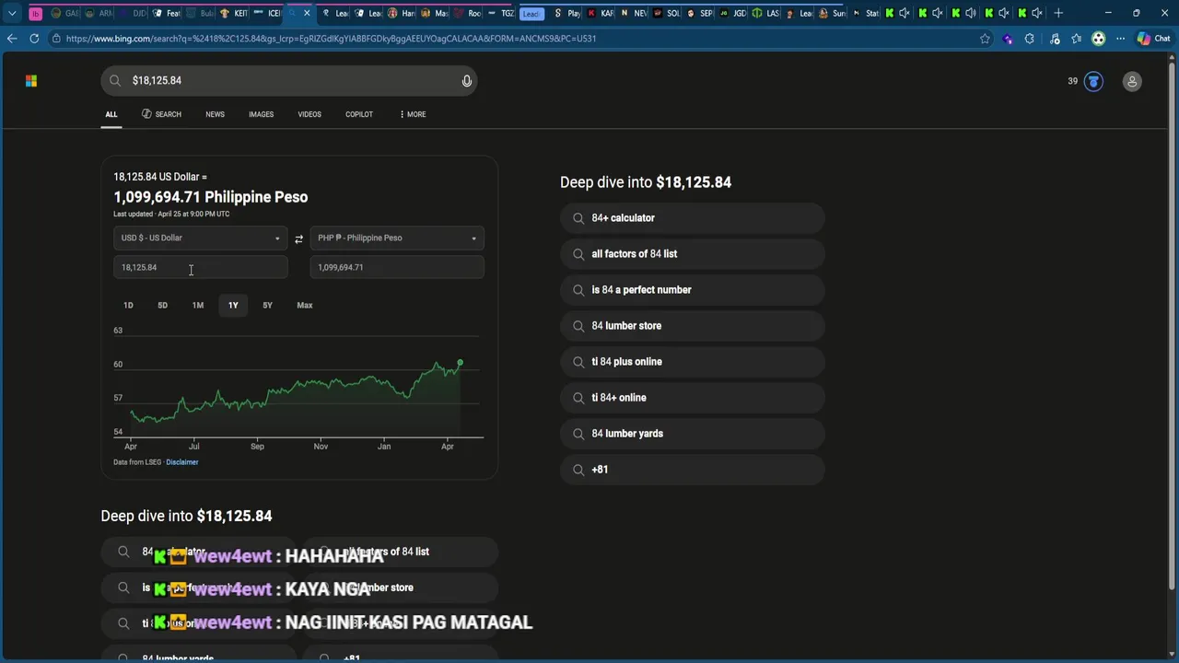Click the 18,125.84 amount input field
The image size is (1179, 663).
click(201, 267)
